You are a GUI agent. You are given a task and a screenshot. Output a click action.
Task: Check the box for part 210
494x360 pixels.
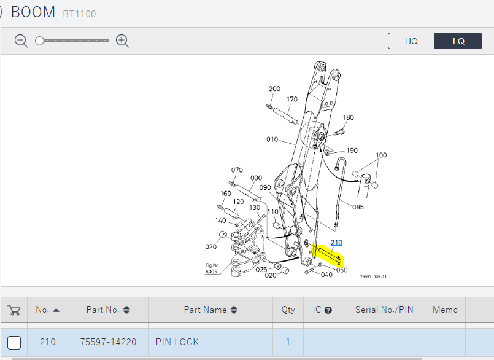[x=14, y=342]
